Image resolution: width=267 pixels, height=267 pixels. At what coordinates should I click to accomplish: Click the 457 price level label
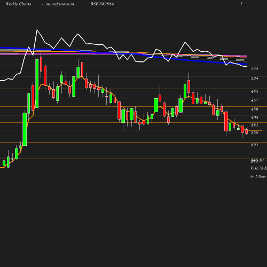254,100
